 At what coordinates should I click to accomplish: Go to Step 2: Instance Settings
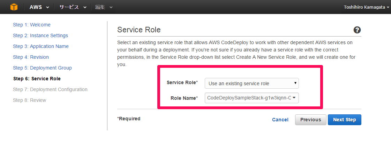click(40, 35)
